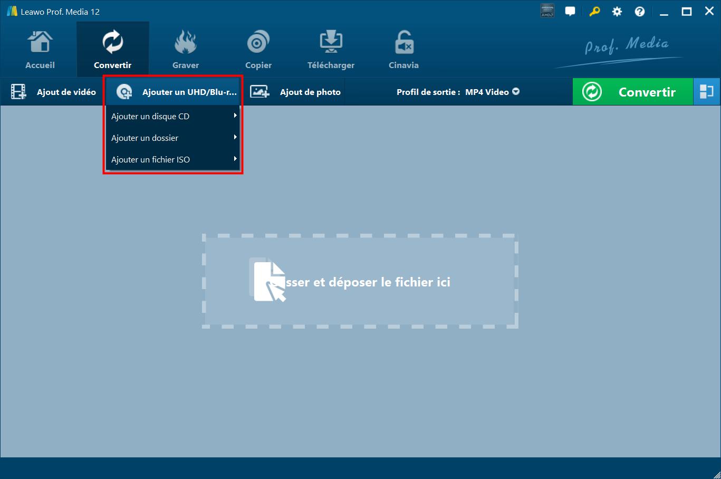The height and width of the screenshot is (479, 721).
Task: Open the Accueil home module
Action: (x=40, y=50)
